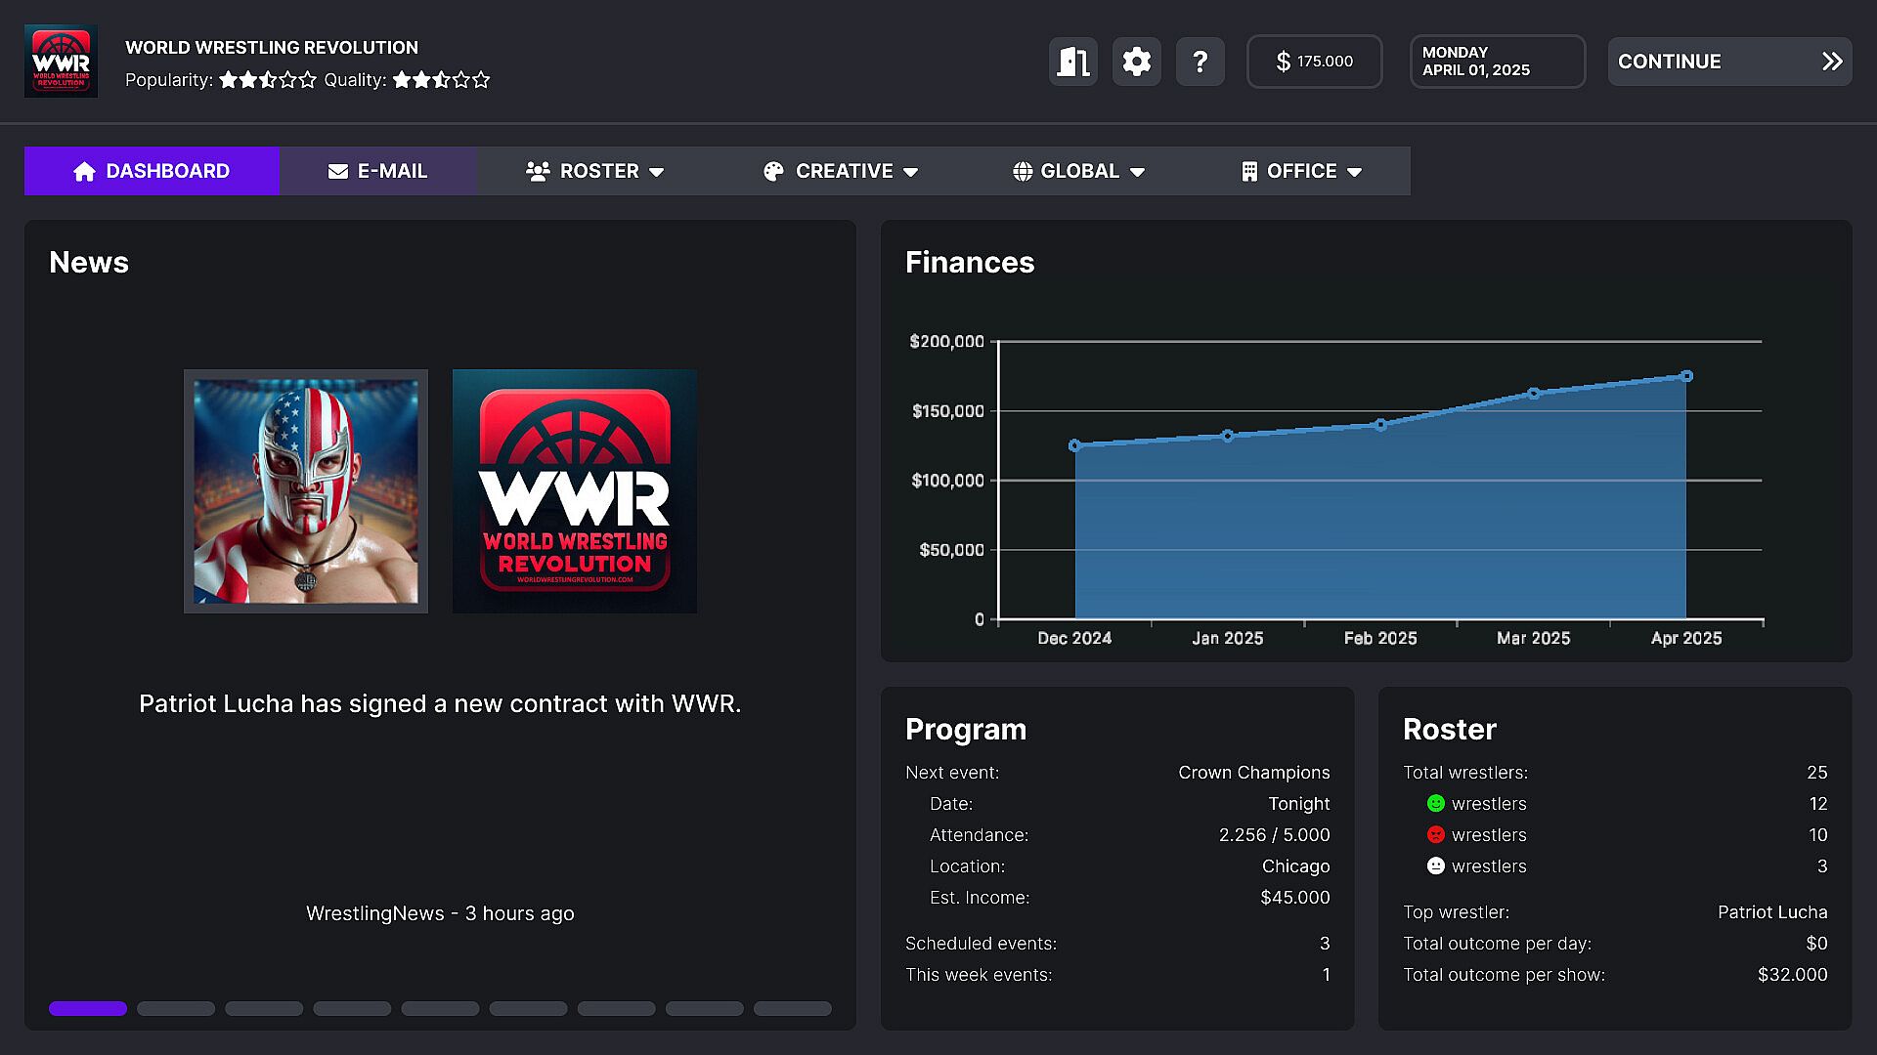Open the Office dropdown menu
This screenshot has width=1877, height=1055.
1301,171
